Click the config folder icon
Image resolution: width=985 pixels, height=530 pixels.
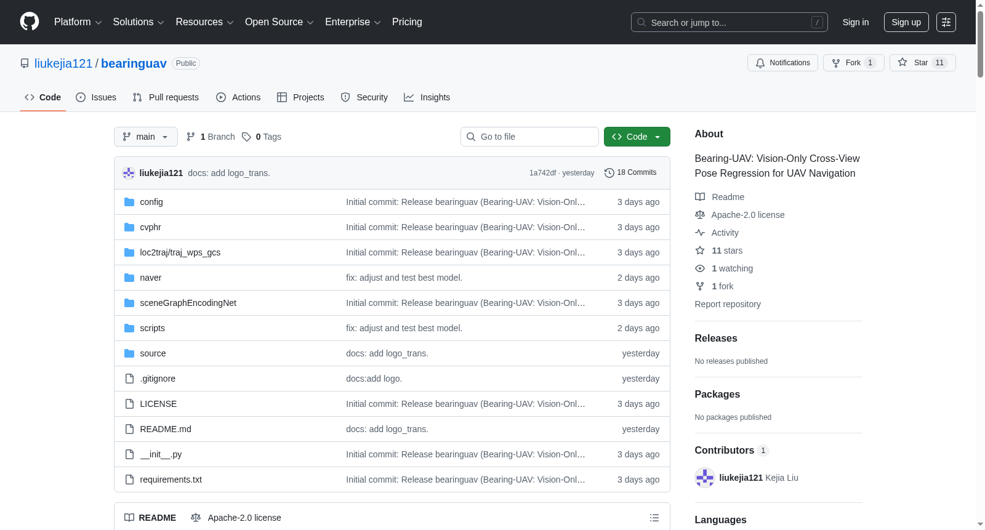click(129, 202)
